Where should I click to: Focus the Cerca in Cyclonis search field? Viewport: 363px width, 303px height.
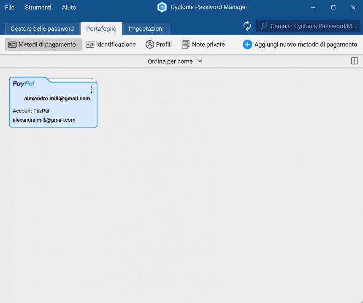[x=308, y=26]
